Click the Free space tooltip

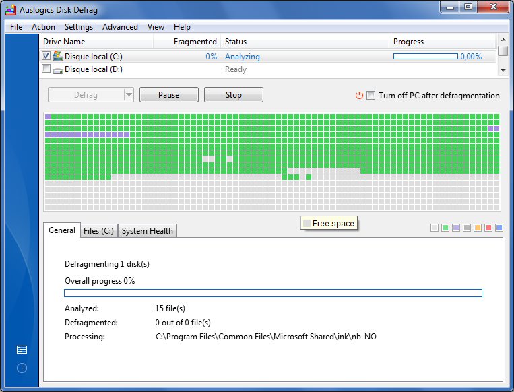(x=329, y=223)
